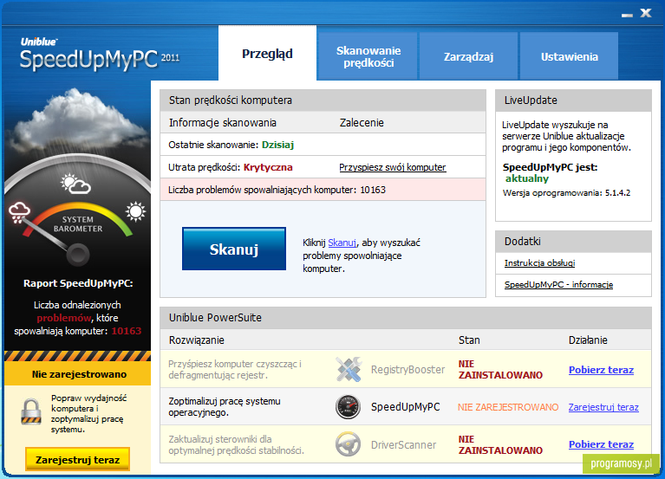This screenshot has width=665, height=479.
Task: Switch to Skanowanie prędkości tab
Action: 368,56
